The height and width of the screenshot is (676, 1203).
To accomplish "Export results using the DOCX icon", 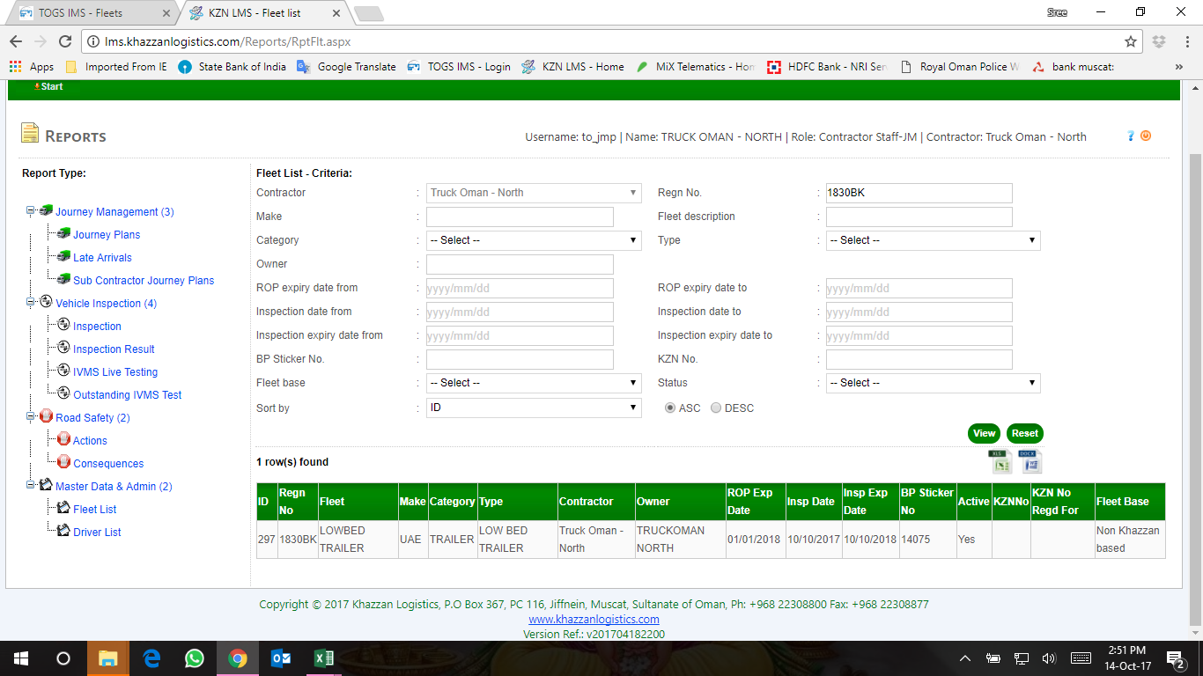I will coord(1030,461).
